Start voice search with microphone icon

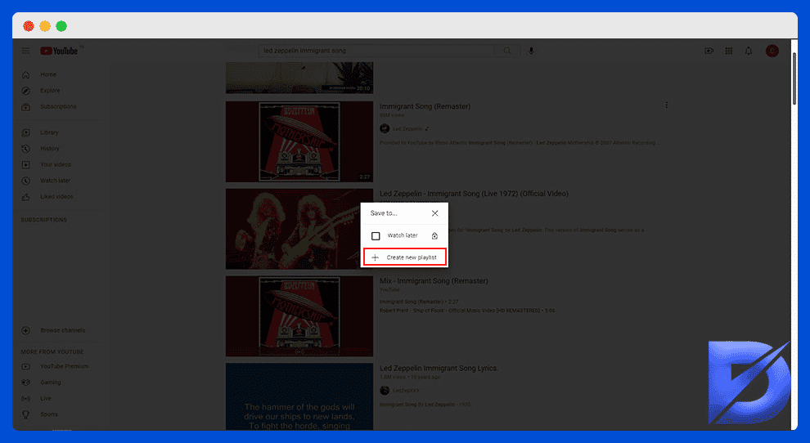point(531,51)
